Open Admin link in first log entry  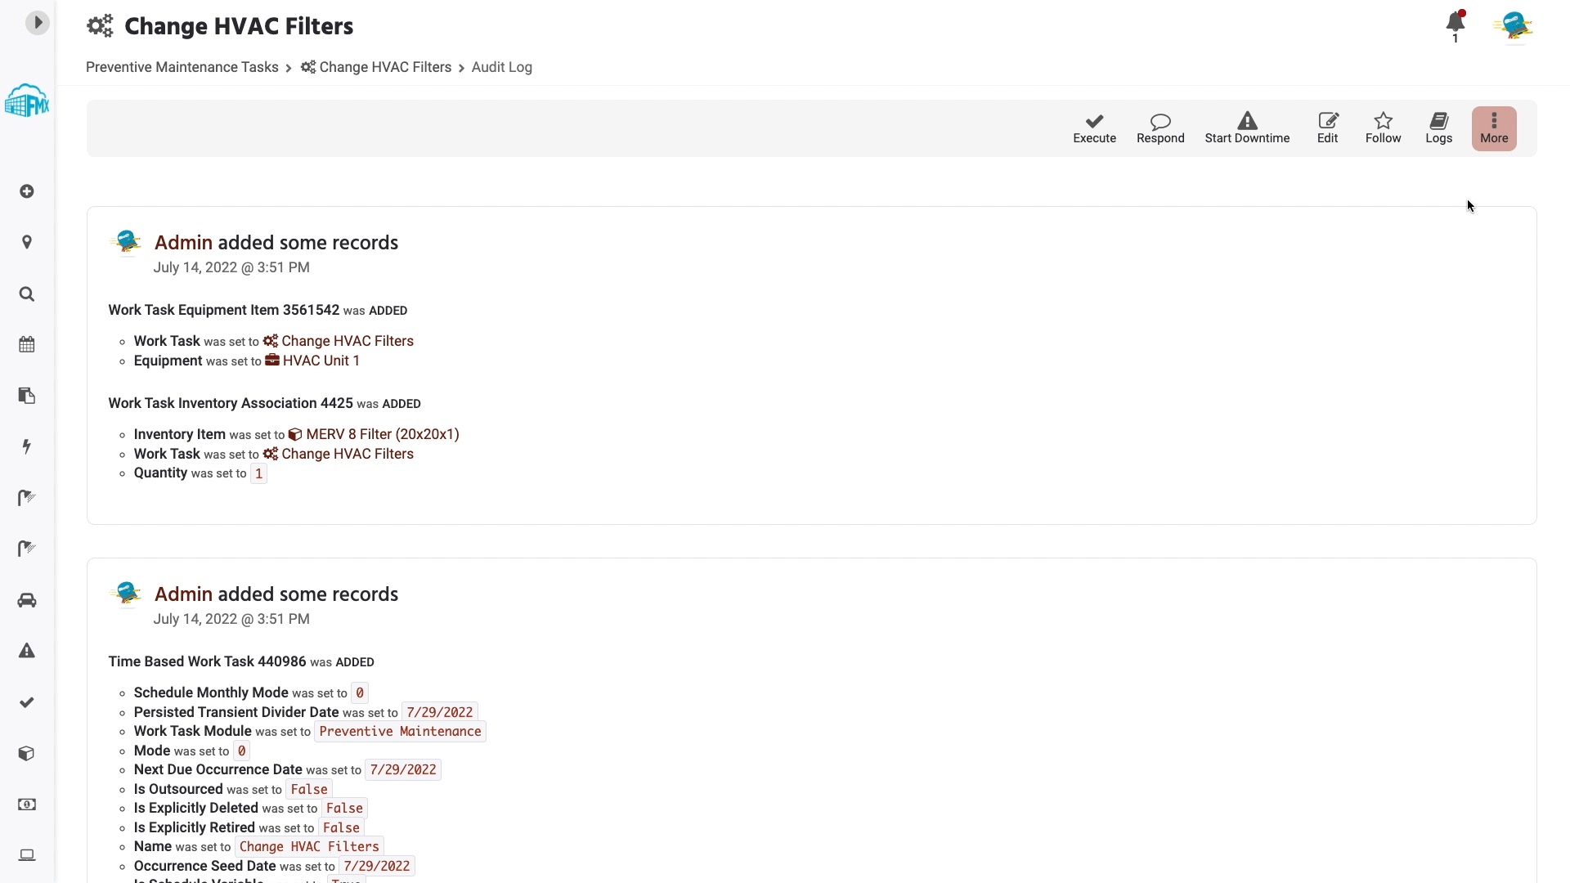[x=183, y=243]
